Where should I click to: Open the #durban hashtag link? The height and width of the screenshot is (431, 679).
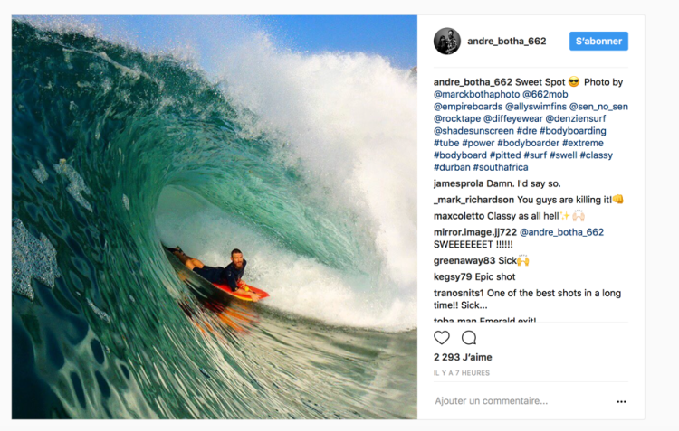pos(452,167)
